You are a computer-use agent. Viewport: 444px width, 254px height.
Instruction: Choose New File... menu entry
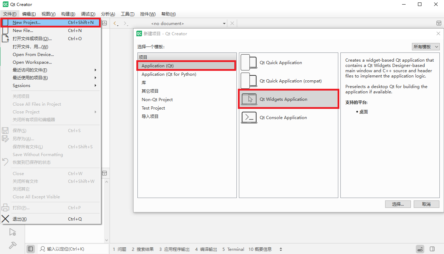(x=51, y=30)
